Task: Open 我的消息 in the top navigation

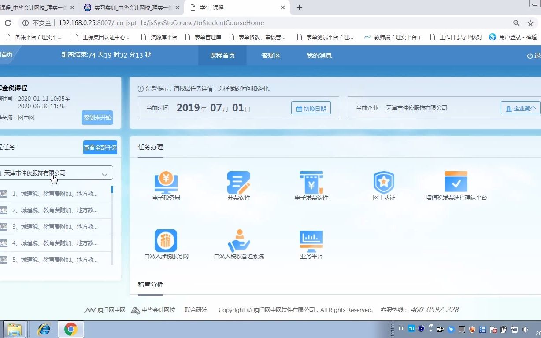Action: (319, 55)
